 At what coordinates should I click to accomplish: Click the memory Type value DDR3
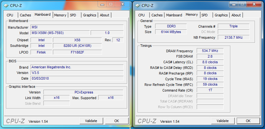[x=171, y=26]
